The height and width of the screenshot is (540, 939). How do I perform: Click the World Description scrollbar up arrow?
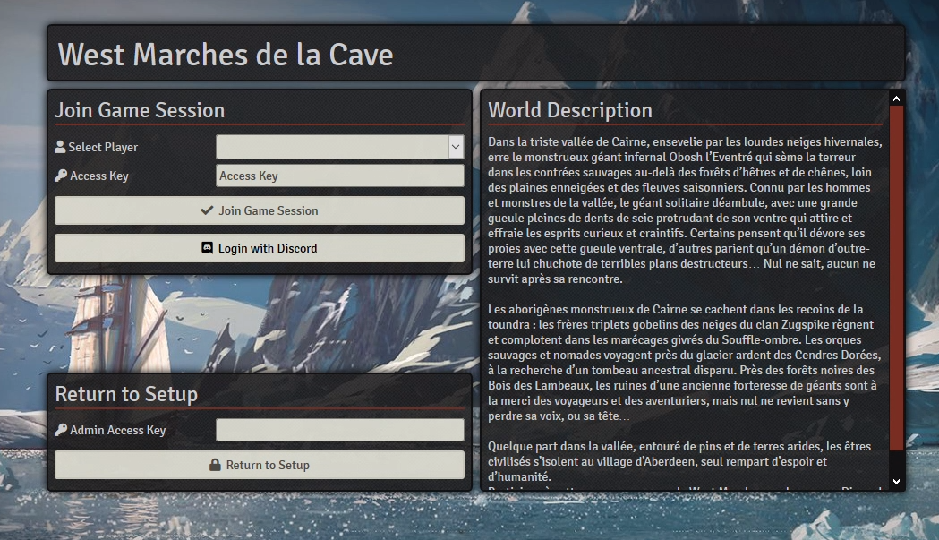pos(896,99)
